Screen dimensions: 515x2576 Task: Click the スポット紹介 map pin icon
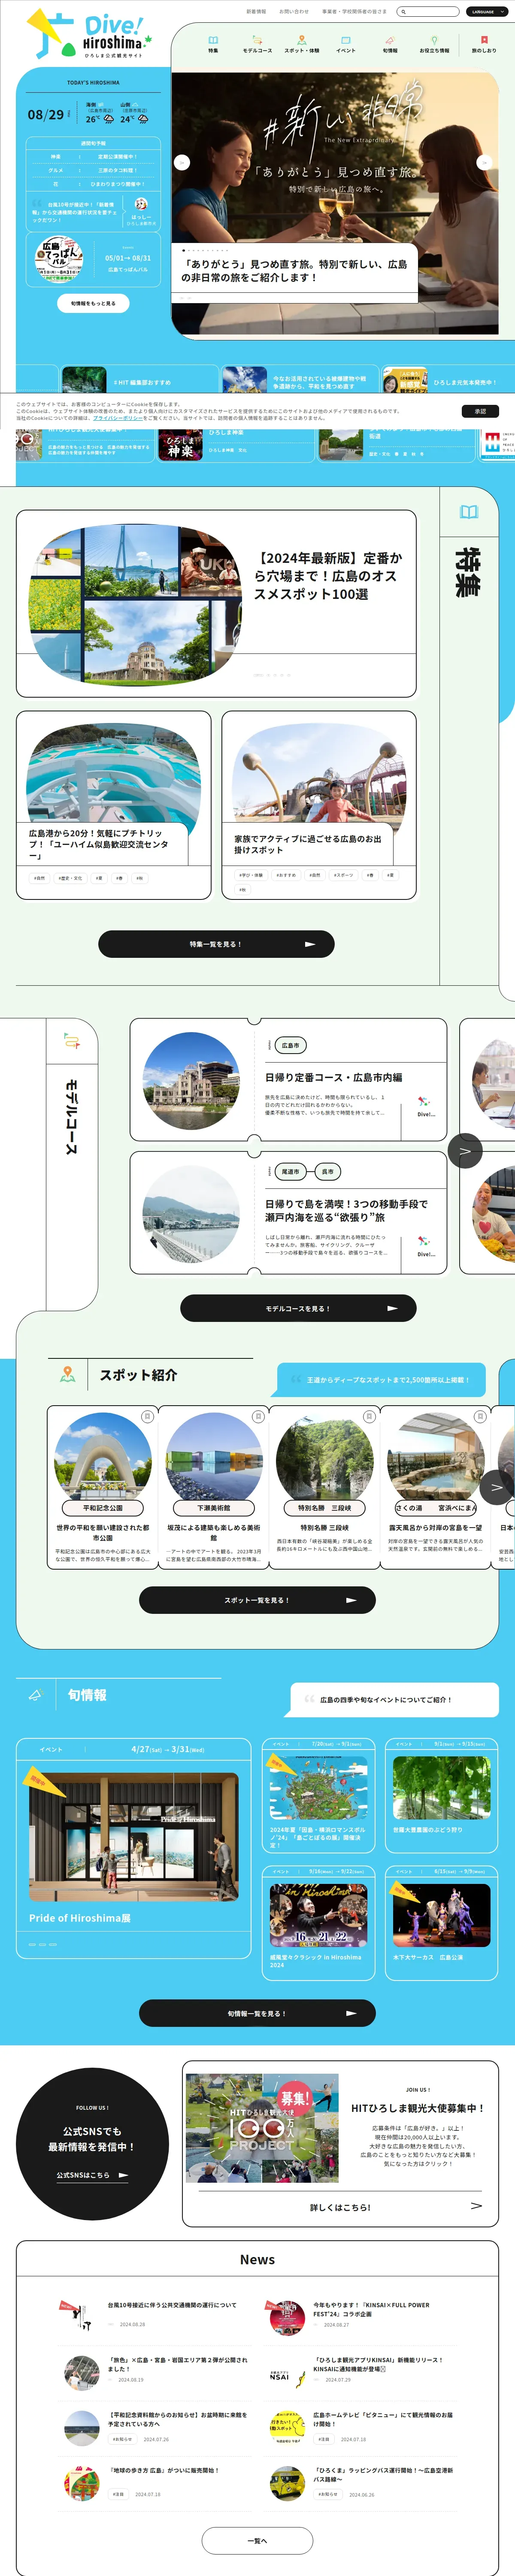coord(67,1374)
